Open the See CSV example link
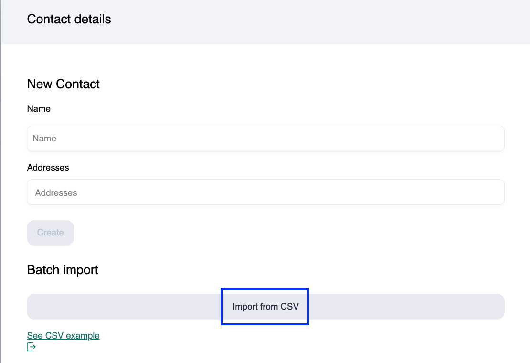This screenshot has width=530, height=363. tap(63, 335)
